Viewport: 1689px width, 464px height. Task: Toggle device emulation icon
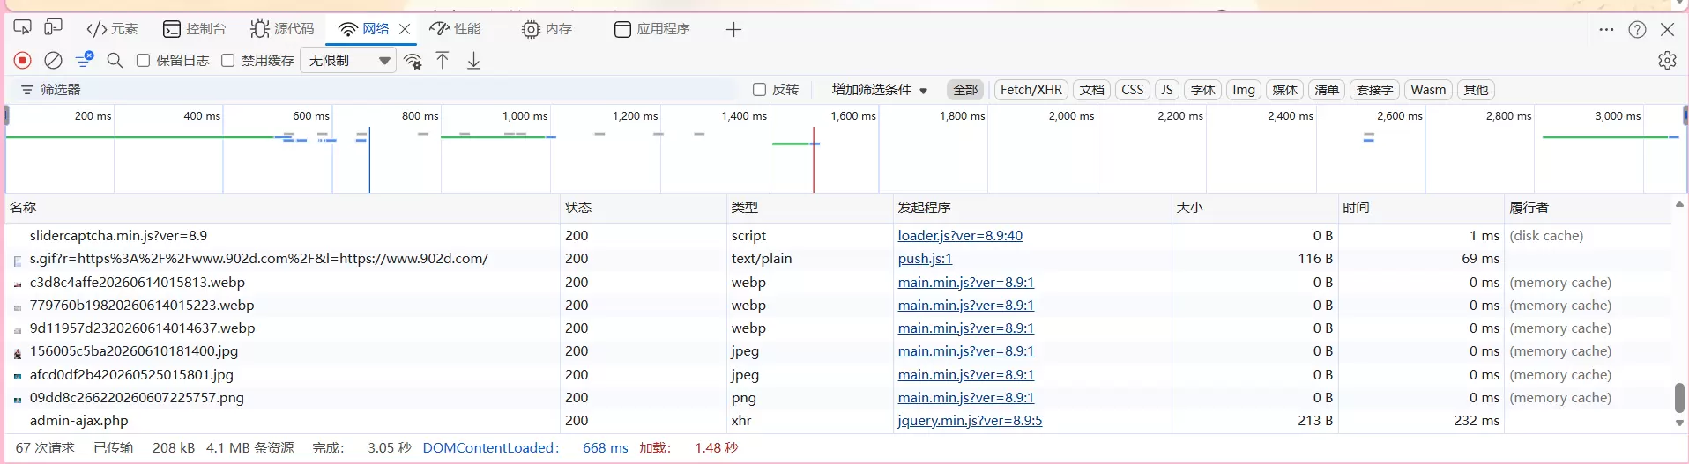(x=54, y=28)
